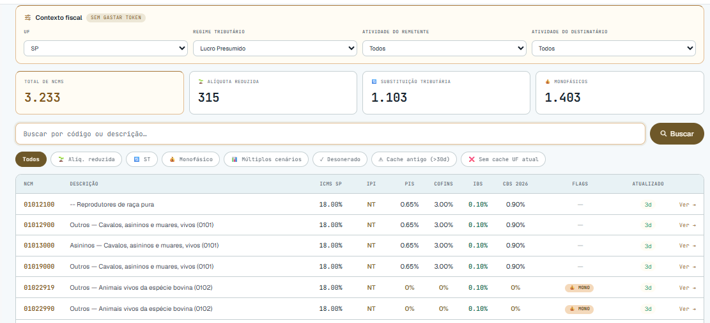Click the NCM column header

(x=29, y=184)
